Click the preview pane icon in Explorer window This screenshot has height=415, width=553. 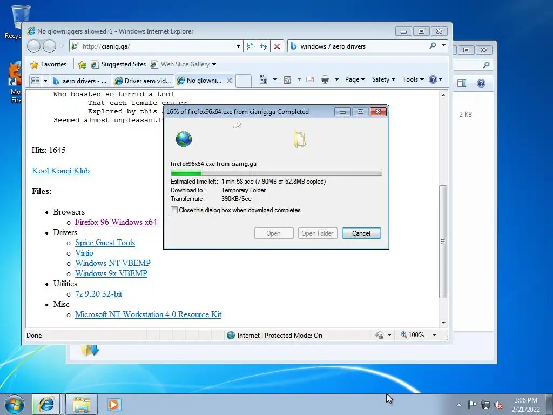click(462, 83)
